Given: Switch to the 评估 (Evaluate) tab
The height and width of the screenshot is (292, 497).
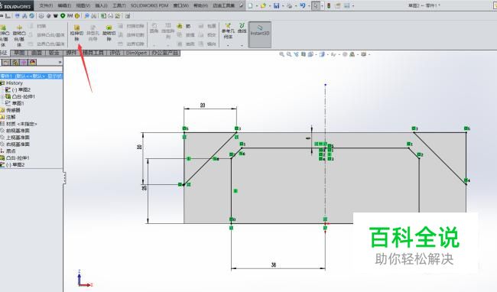Looking at the screenshot, I should (115, 53).
